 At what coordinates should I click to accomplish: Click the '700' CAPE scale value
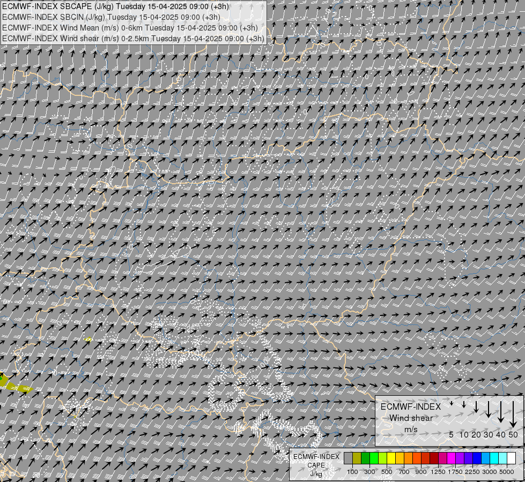[404, 472]
